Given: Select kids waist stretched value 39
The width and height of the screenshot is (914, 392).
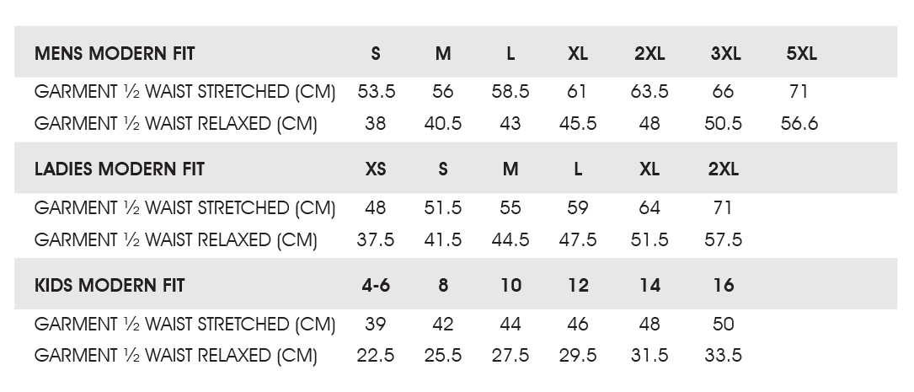Looking at the screenshot, I should tap(376, 324).
